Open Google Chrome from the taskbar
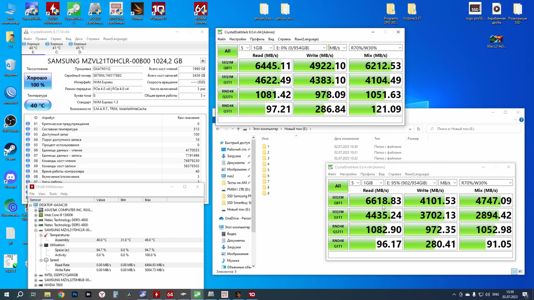534x300 pixels. pos(61,294)
